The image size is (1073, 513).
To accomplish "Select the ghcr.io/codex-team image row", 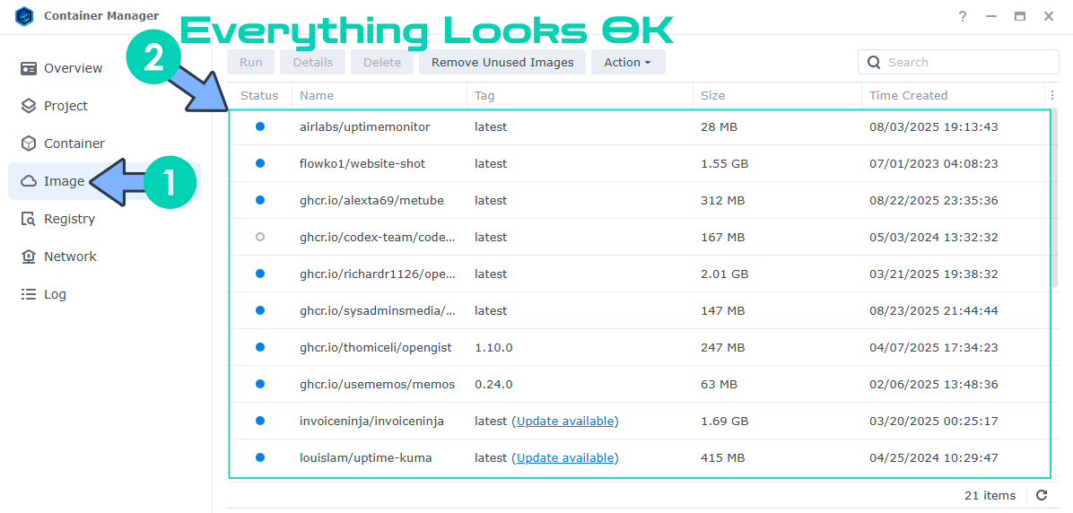I will pyautogui.click(x=639, y=238).
